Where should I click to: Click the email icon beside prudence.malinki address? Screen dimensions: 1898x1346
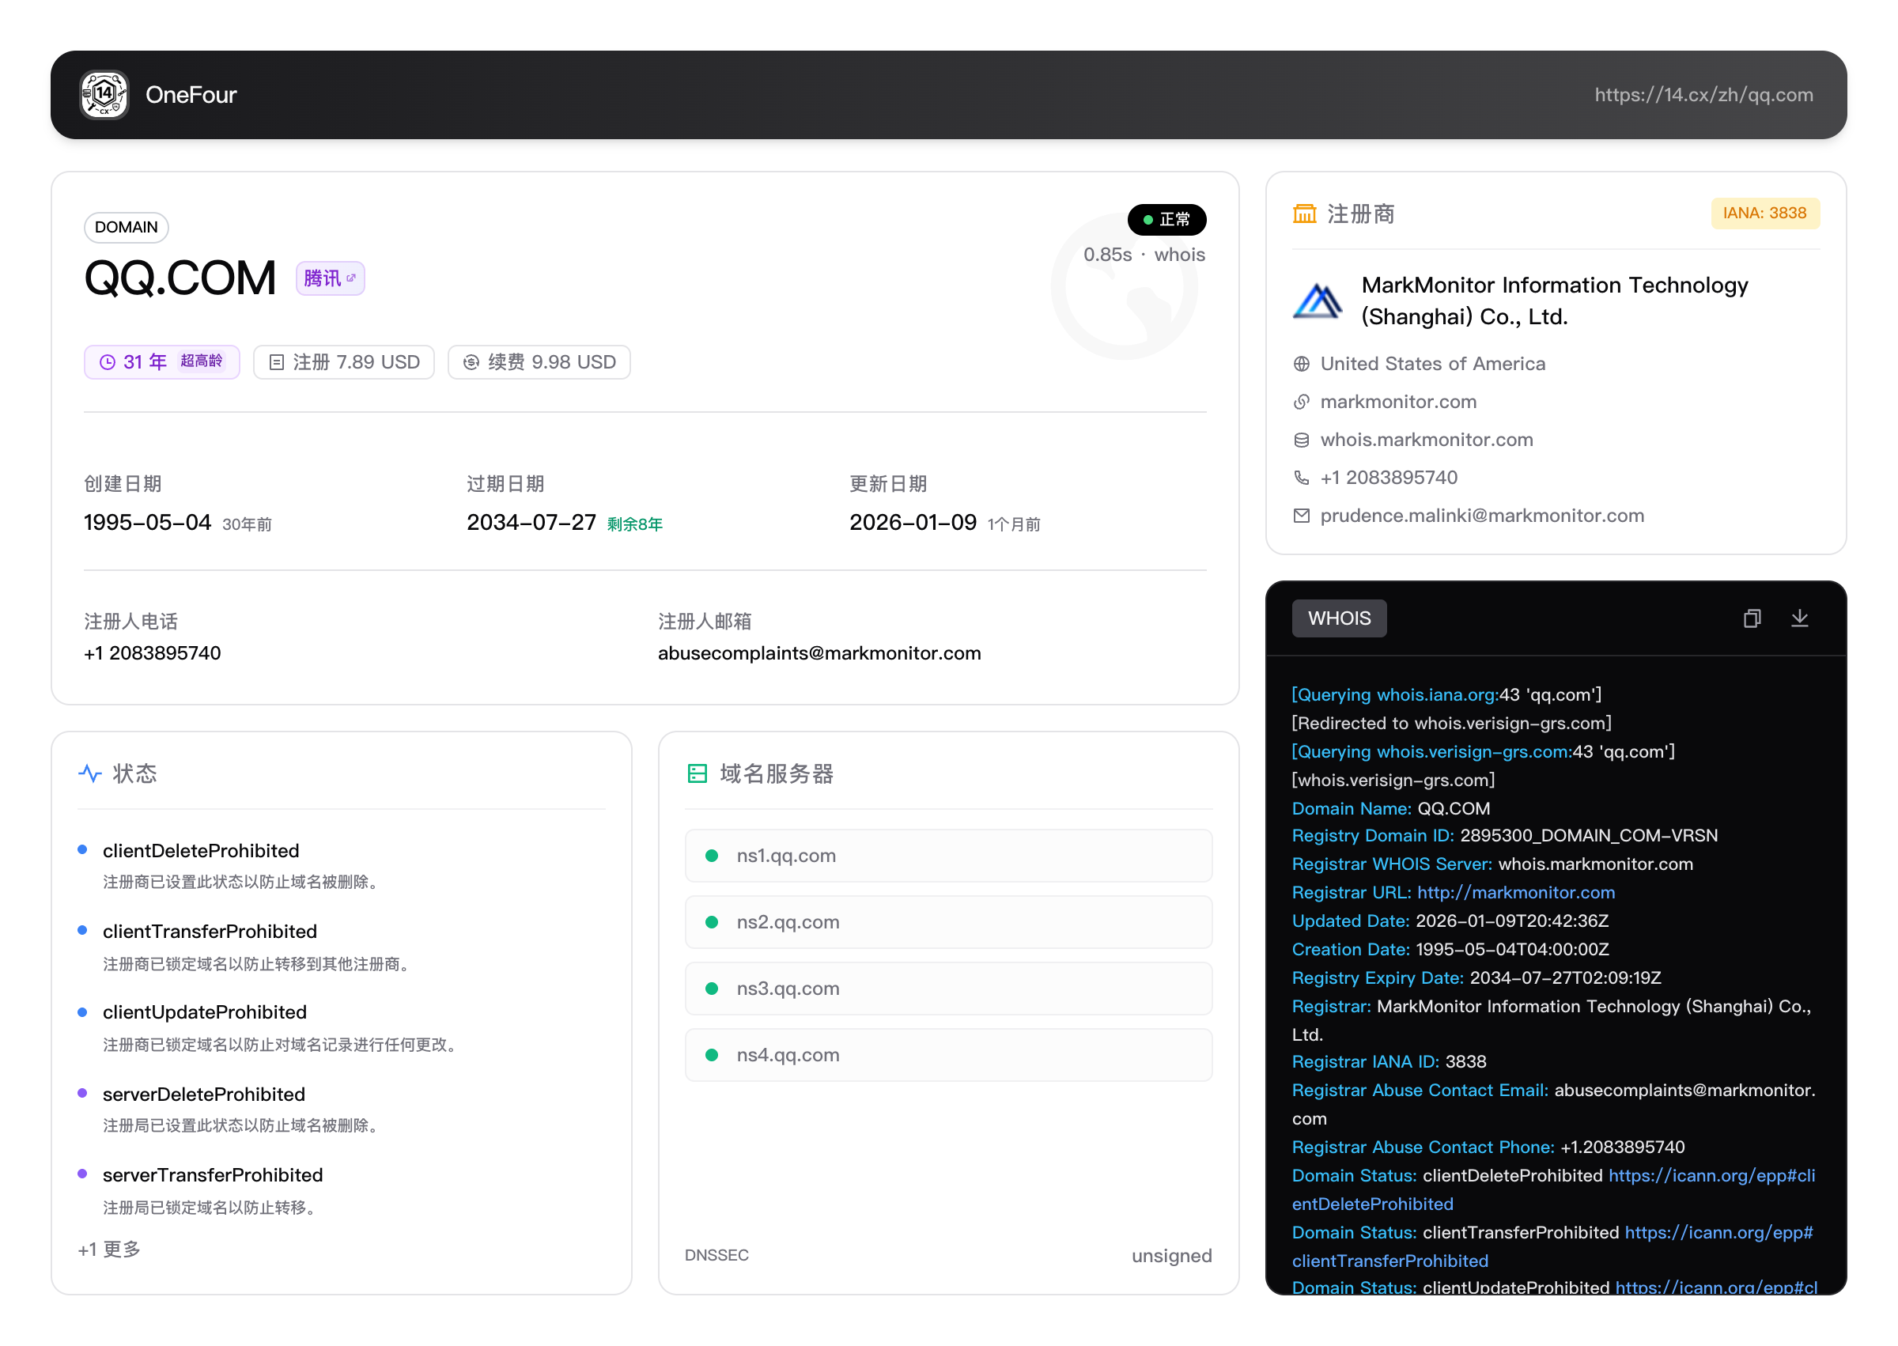(1301, 516)
